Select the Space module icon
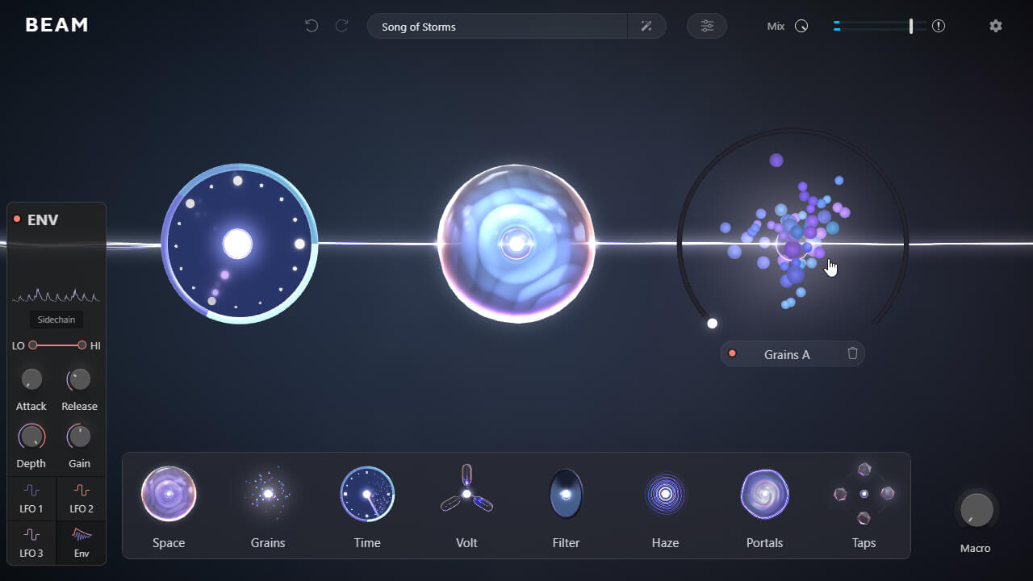The width and height of the screenshot is (1033, 581). pyautogui.click(x=169, y=494)
